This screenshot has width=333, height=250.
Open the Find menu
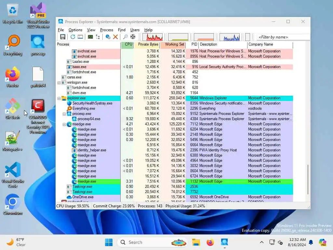click(x=122, y=30)
